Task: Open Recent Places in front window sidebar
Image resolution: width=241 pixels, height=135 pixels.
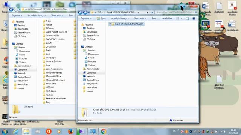Action: pos(91,36)
